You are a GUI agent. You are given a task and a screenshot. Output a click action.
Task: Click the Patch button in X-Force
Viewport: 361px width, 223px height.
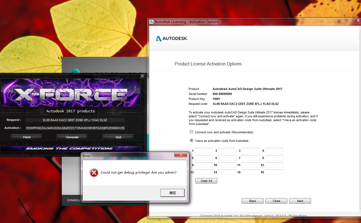(x=27, y=137)
